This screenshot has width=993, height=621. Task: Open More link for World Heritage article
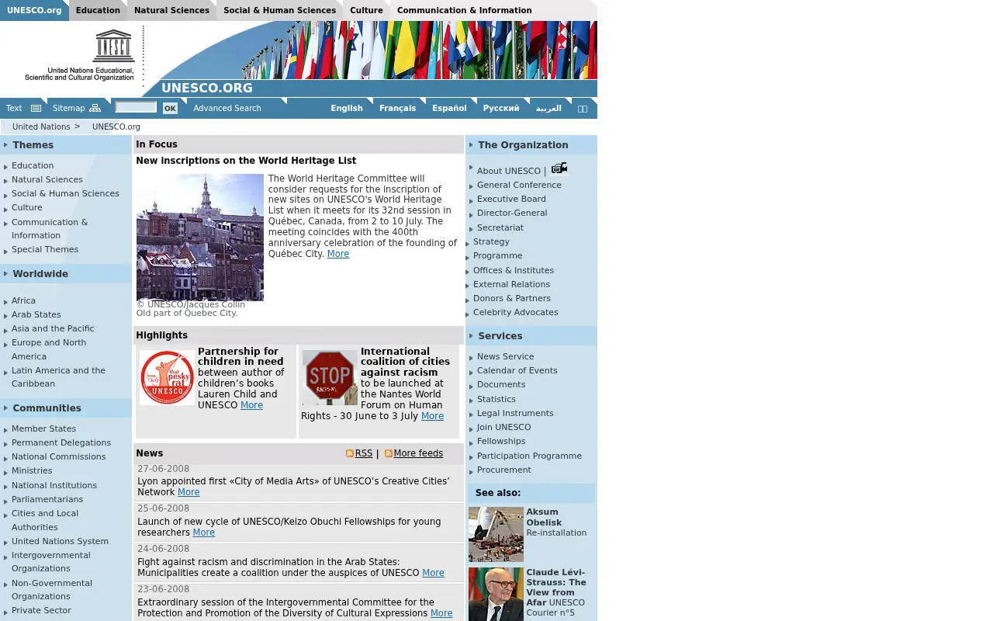point(338,254)
